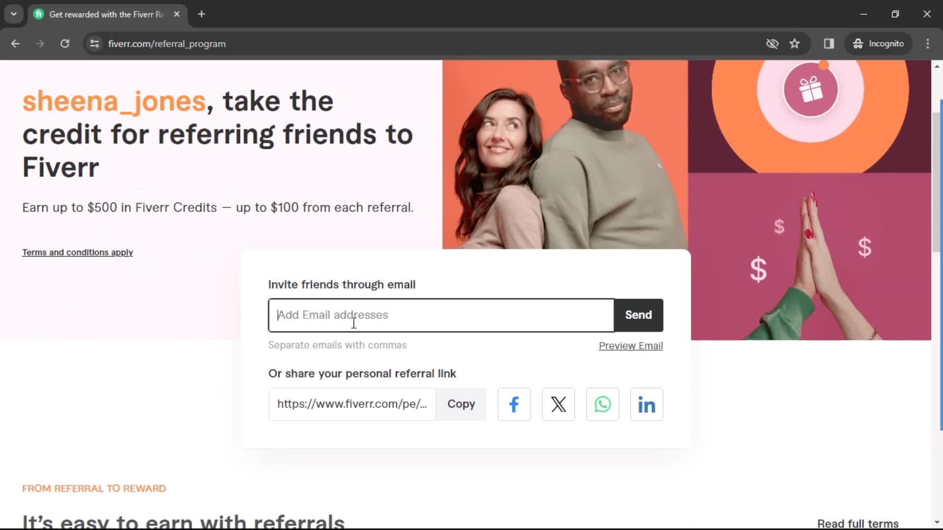
Task: Click the X (Twitter) share icon
Action: click(x=558, y=404)
